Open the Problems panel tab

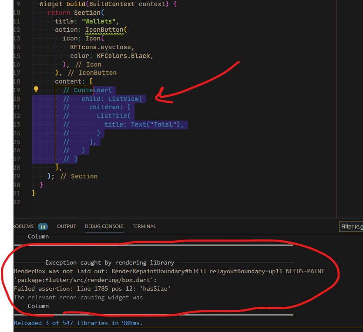point(24,226)
